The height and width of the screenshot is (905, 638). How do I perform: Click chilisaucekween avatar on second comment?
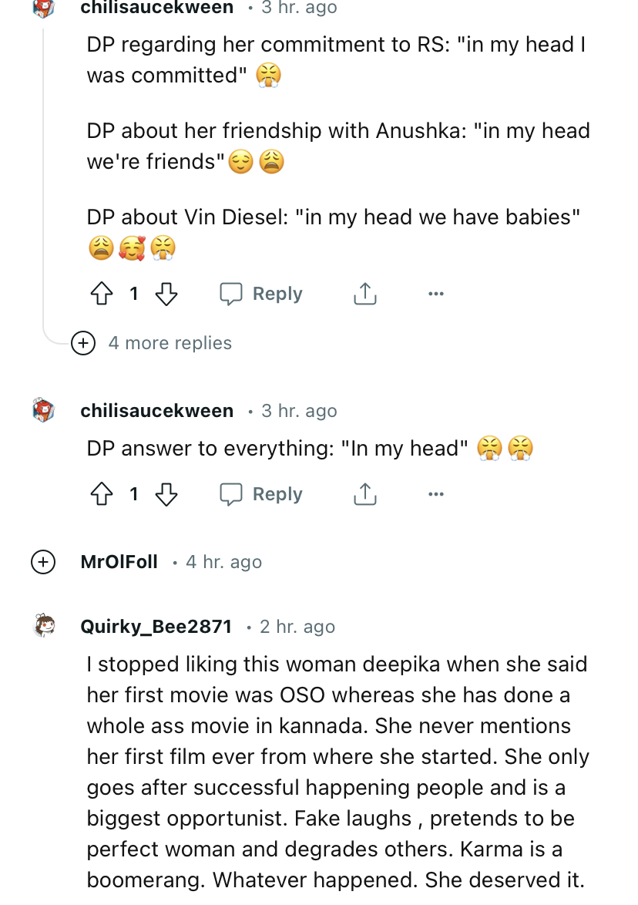point(44,410)
